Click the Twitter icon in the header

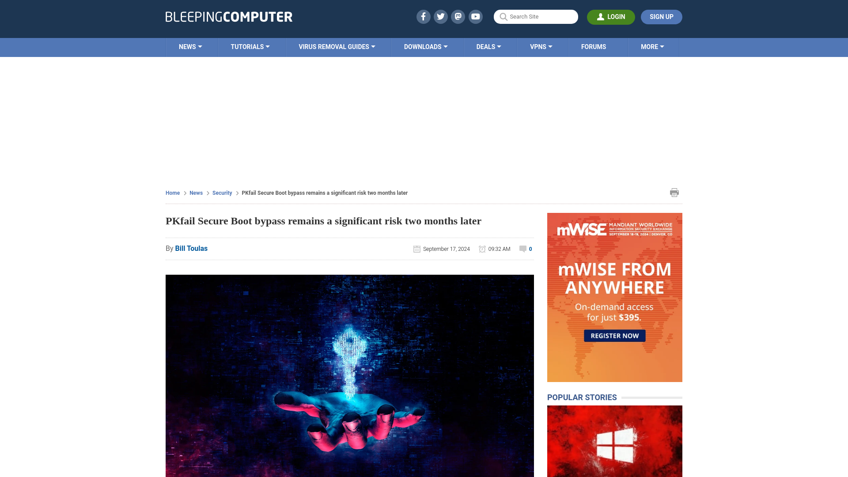coord(440,16)
